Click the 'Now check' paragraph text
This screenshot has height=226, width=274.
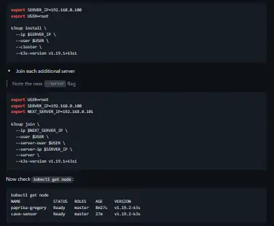18,179
